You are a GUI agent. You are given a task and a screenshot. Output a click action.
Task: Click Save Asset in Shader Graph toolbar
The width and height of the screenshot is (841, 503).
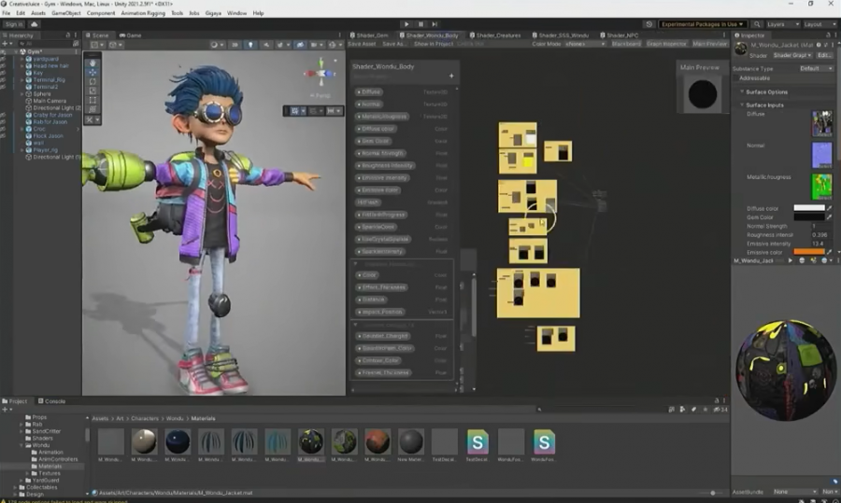(x=362, y=44)
